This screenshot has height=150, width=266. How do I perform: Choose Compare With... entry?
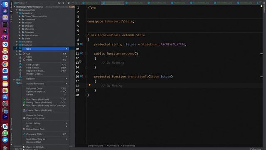coord(45,134)
